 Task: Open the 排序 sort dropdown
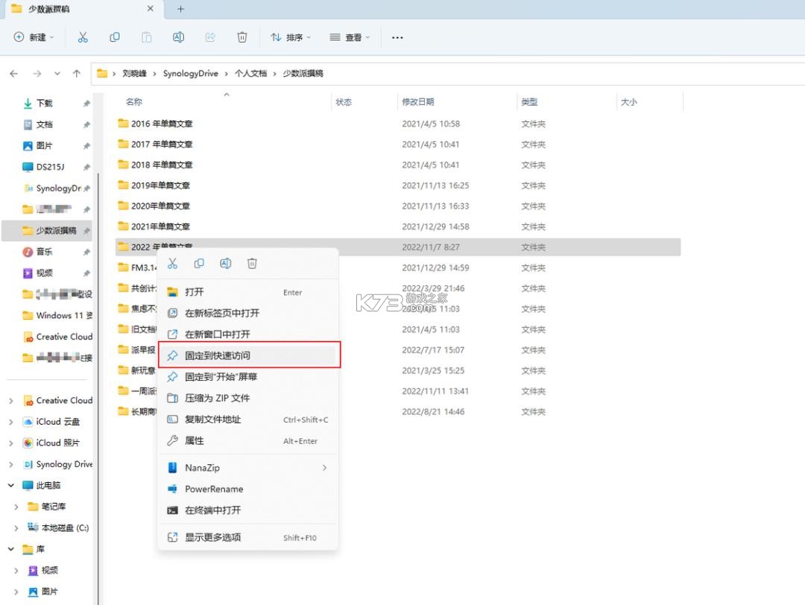pyautogui.click(x=291, y=37)
